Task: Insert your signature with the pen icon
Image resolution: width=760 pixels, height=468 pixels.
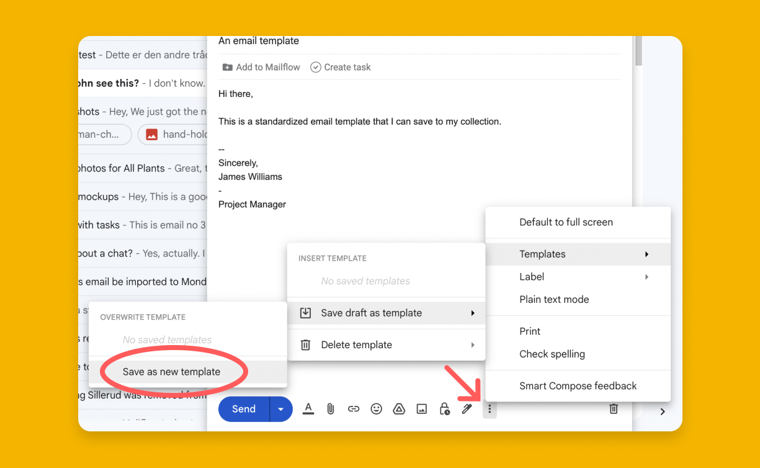Action: (467, 408)
